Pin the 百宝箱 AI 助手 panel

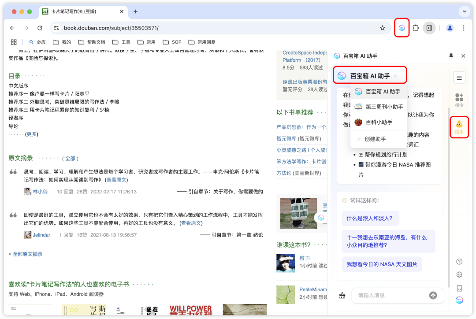451,56
